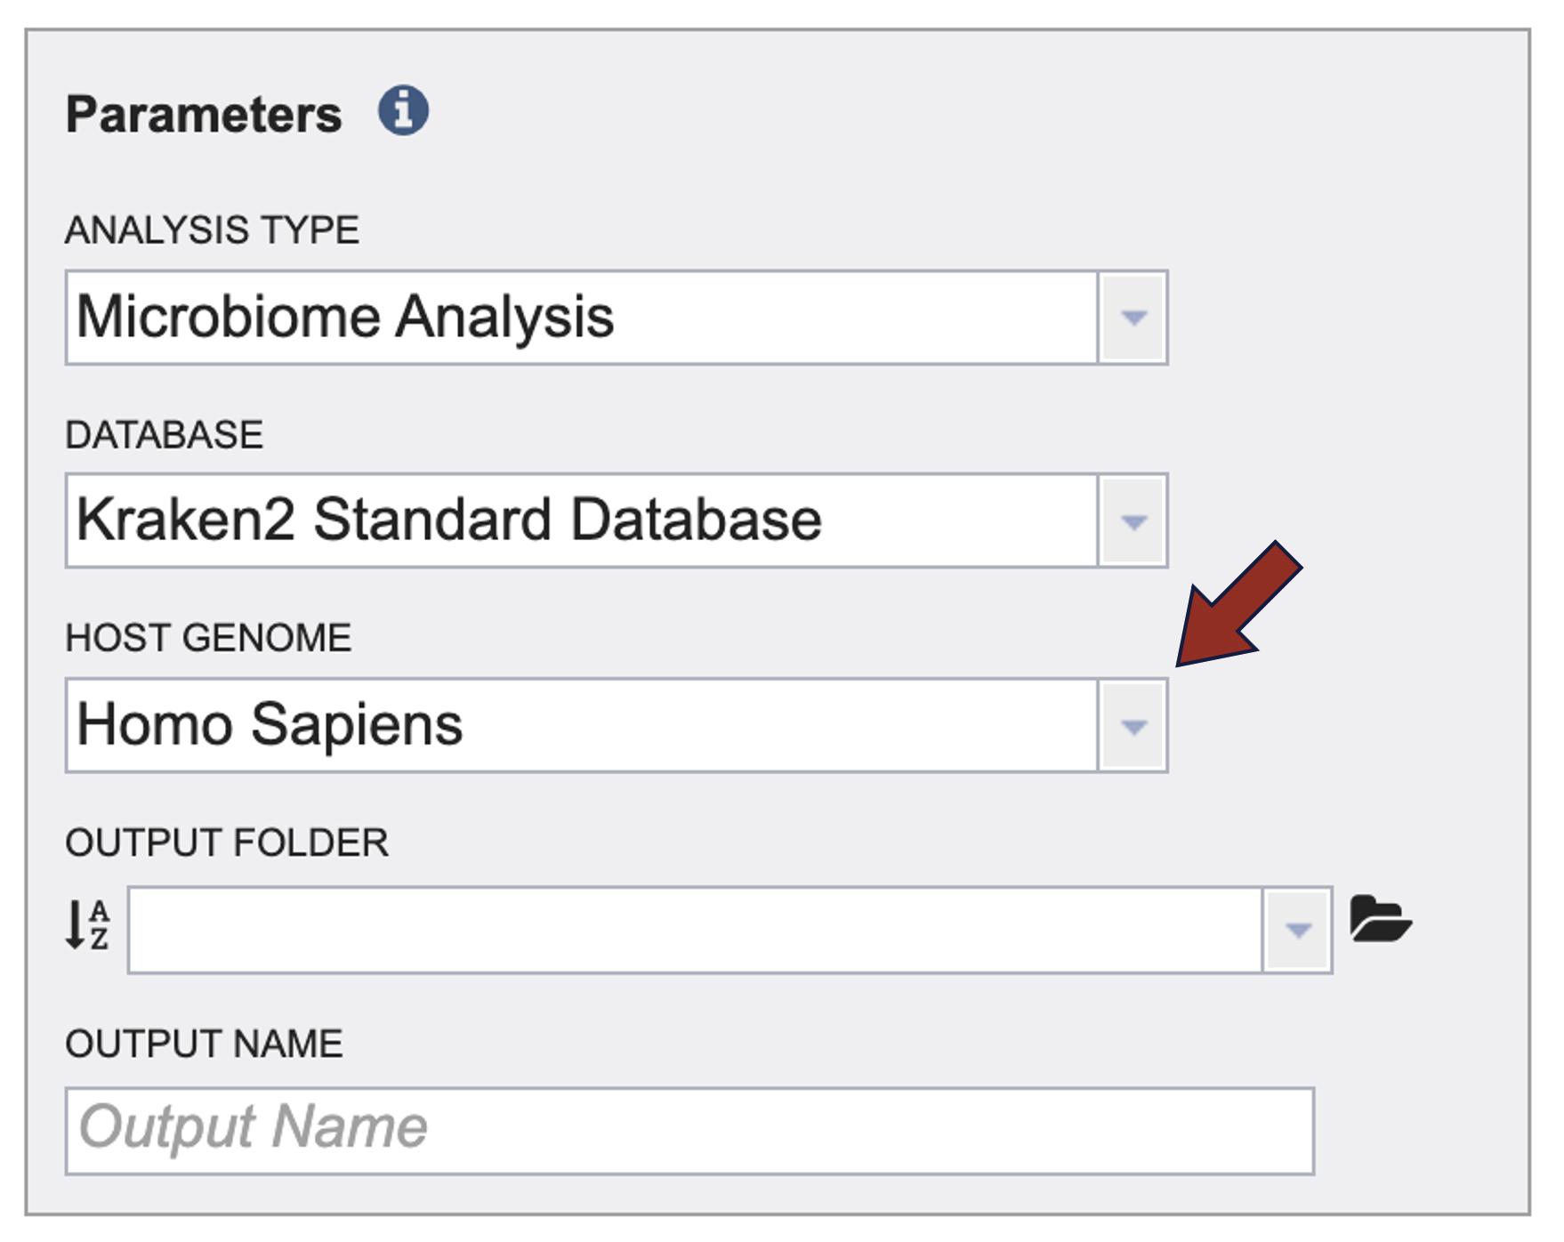Click the ANALYSIS TYPE label

[x=212, y=230]
